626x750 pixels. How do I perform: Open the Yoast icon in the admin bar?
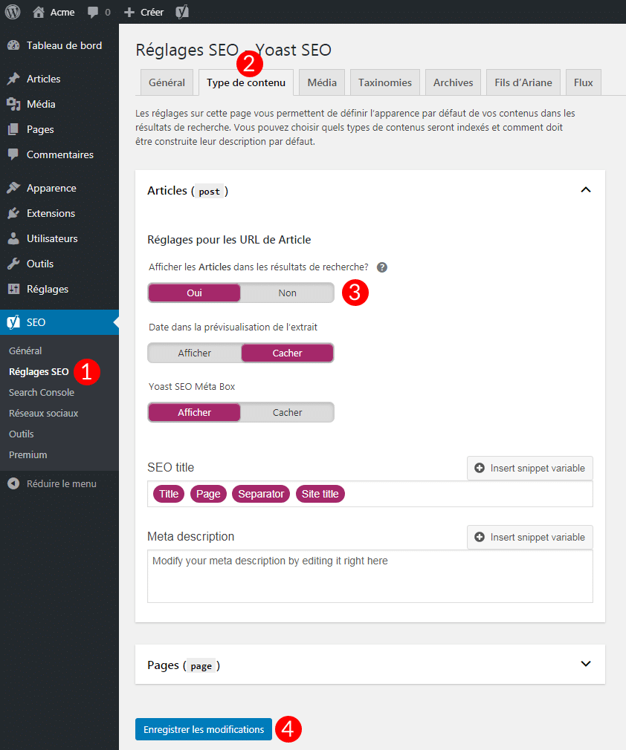pyautogui.click(x=182, y=12)
